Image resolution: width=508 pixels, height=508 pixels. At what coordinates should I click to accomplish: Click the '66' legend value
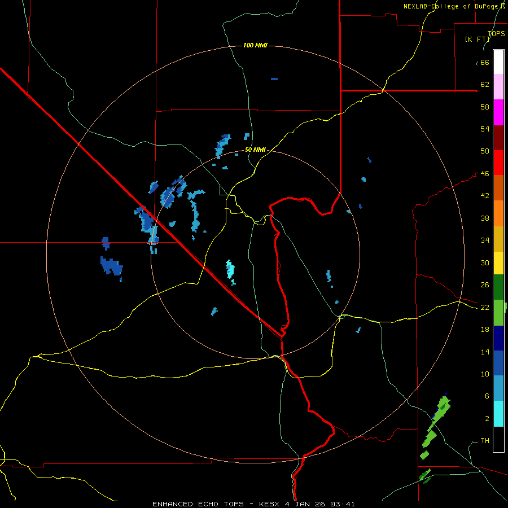[x=485, y=63]
